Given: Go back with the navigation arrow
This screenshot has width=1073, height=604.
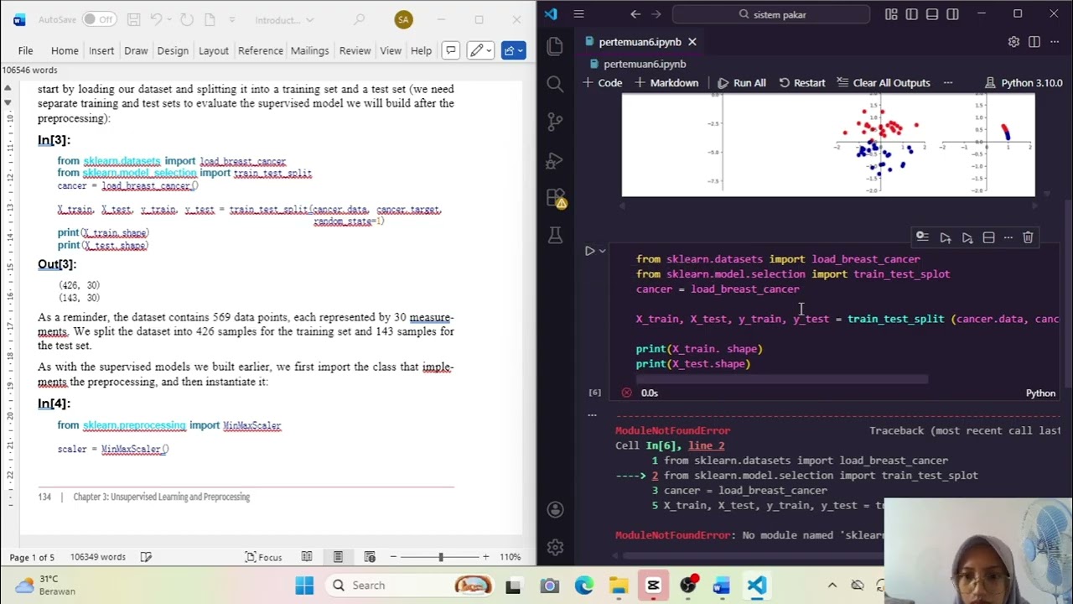Looking at the screenshot, I should pos(635,13).
